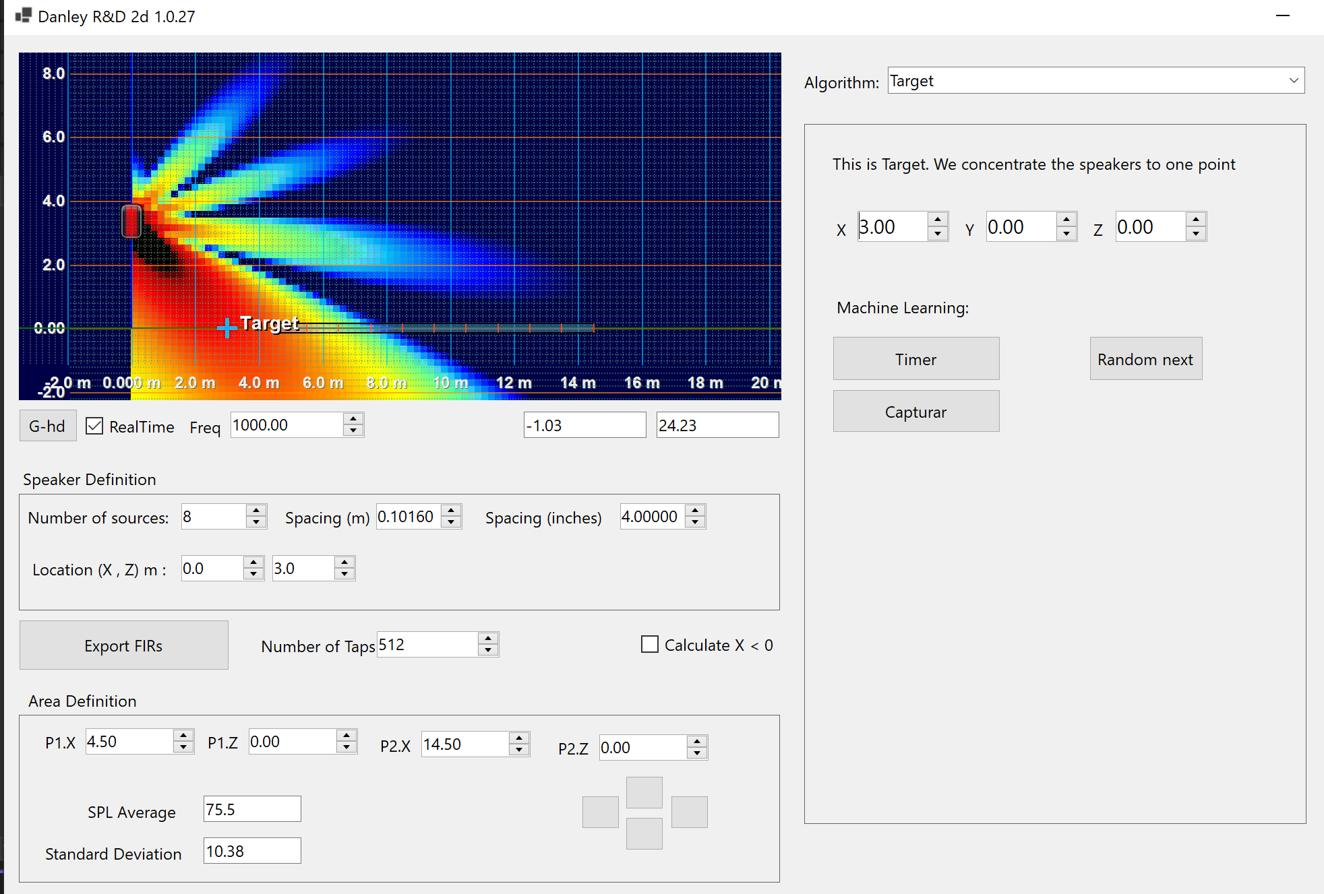Click the left blank directional pad button
Viewport: 1324px width, 894px height.
600,812
